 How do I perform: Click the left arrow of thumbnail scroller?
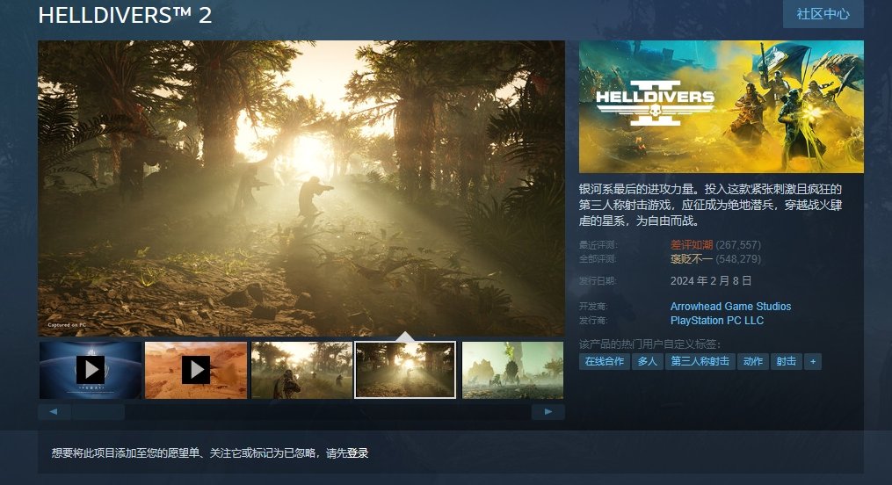point(54,412)
